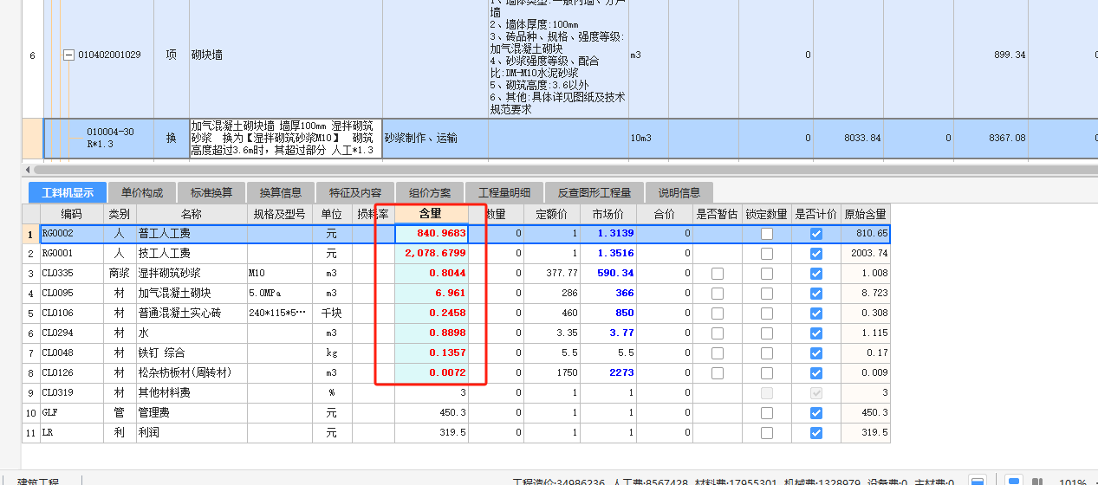Open the 单价构成 tab

click(142, 192)
